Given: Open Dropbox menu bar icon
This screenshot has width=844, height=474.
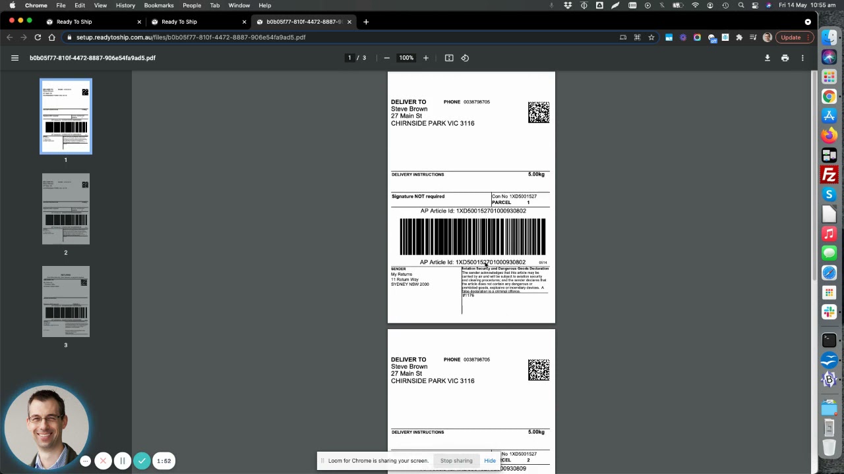Looking at the screenshot, I should (x=568, y=5).
